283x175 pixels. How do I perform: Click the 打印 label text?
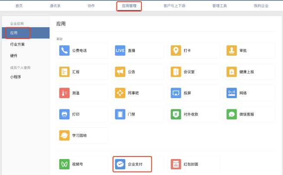tap(76, 114)
